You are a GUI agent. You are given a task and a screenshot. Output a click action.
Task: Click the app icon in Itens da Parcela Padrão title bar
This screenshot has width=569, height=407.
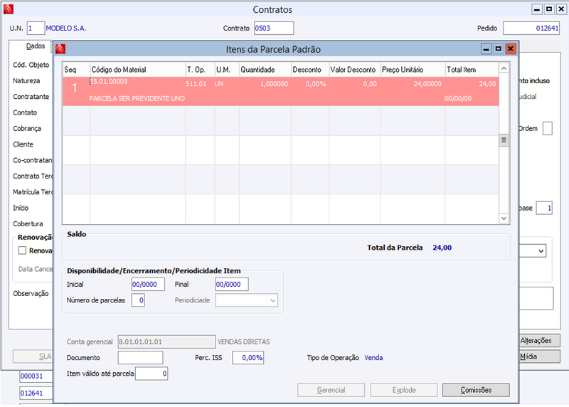60,49
